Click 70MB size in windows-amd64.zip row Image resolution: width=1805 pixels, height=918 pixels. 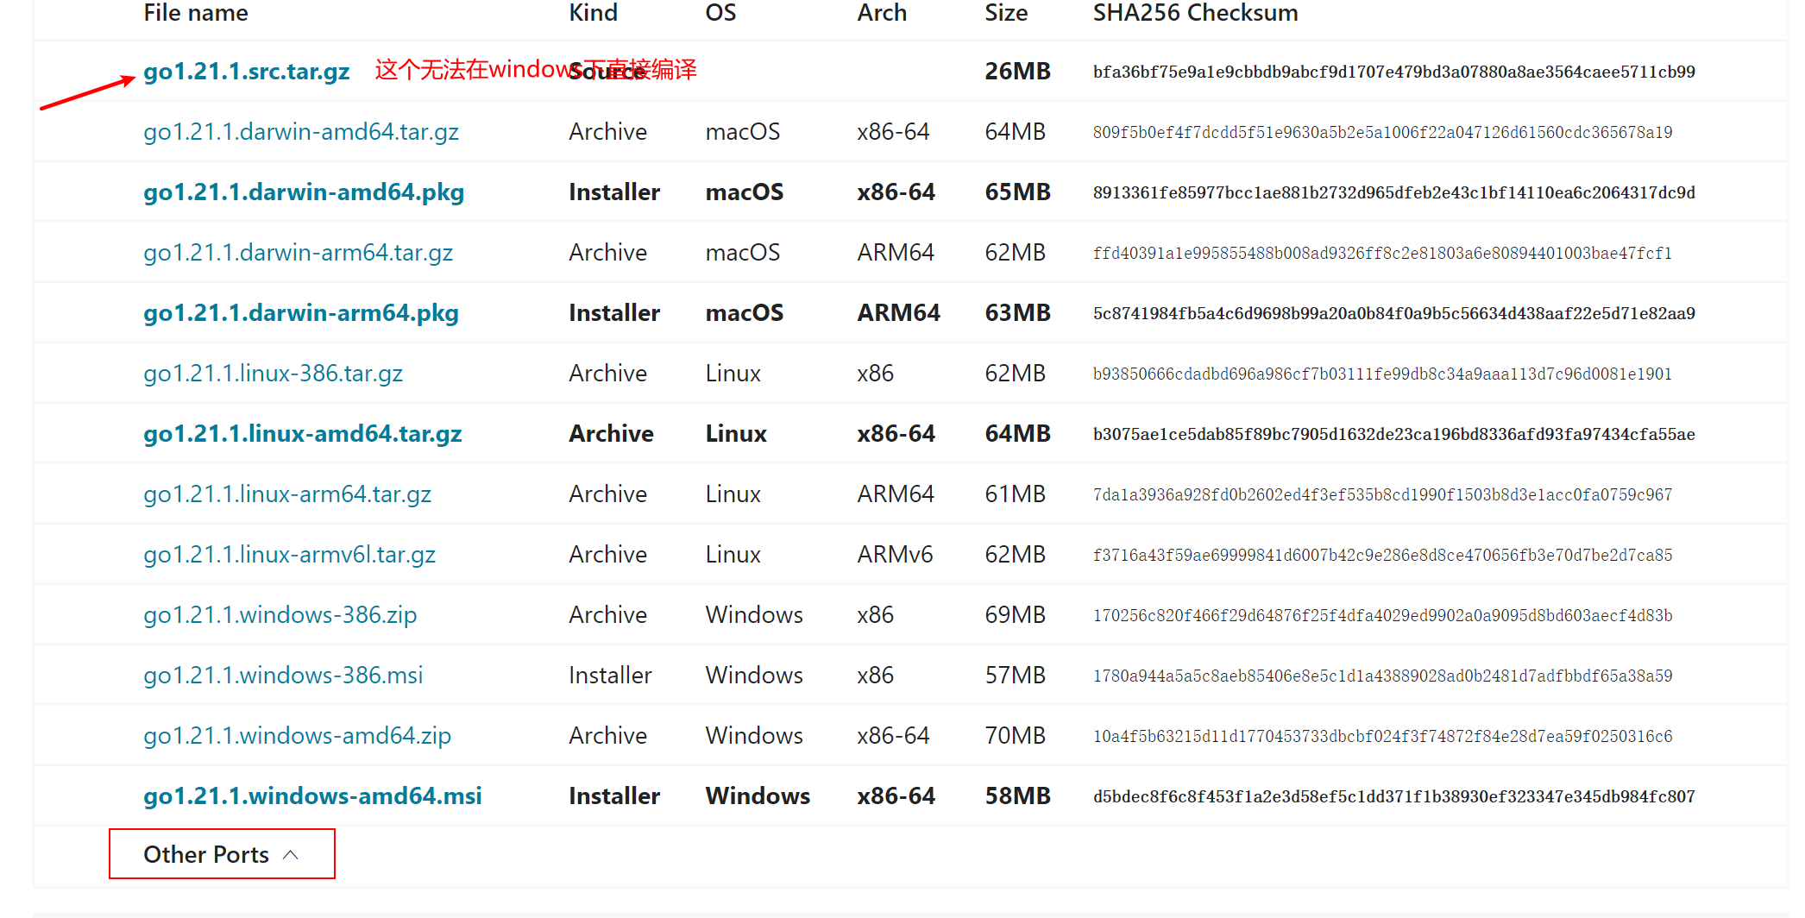(1015, 736)
